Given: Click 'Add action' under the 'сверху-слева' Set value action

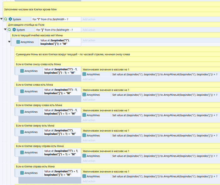Looking at the screenshot, I should [x=89, y=120].
